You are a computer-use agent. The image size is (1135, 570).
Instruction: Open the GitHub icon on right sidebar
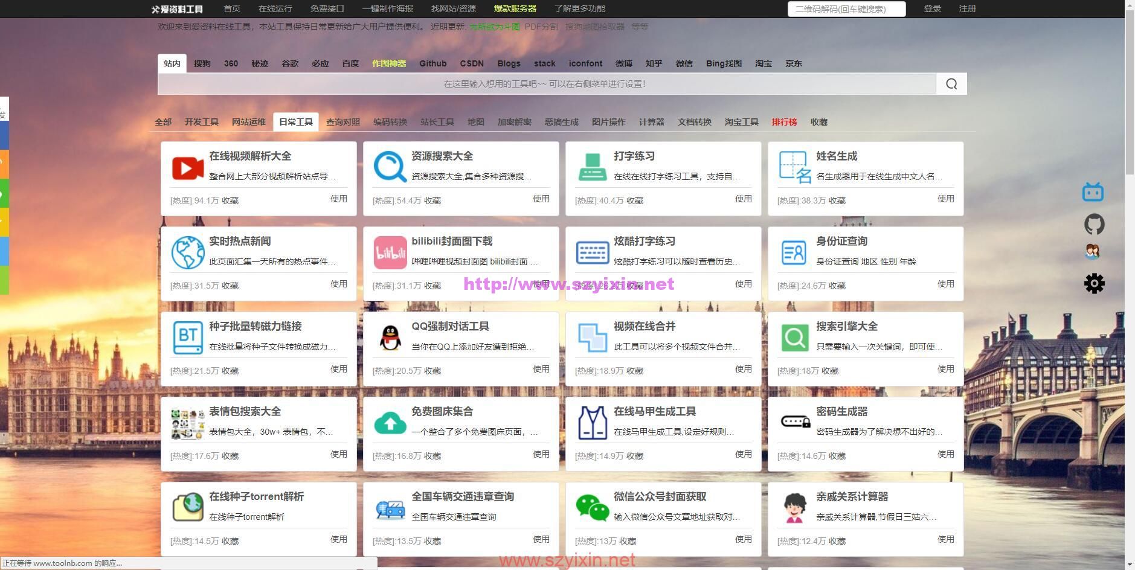click(x=1094, y=224)
